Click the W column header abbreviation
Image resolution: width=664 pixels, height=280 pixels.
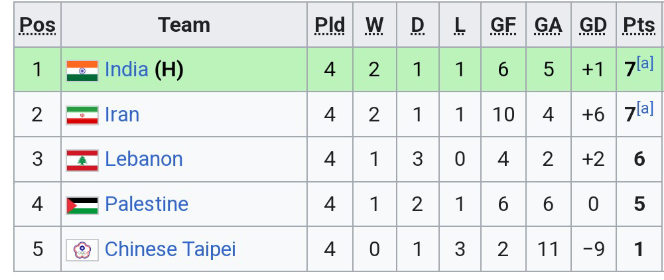click(374, 25)
